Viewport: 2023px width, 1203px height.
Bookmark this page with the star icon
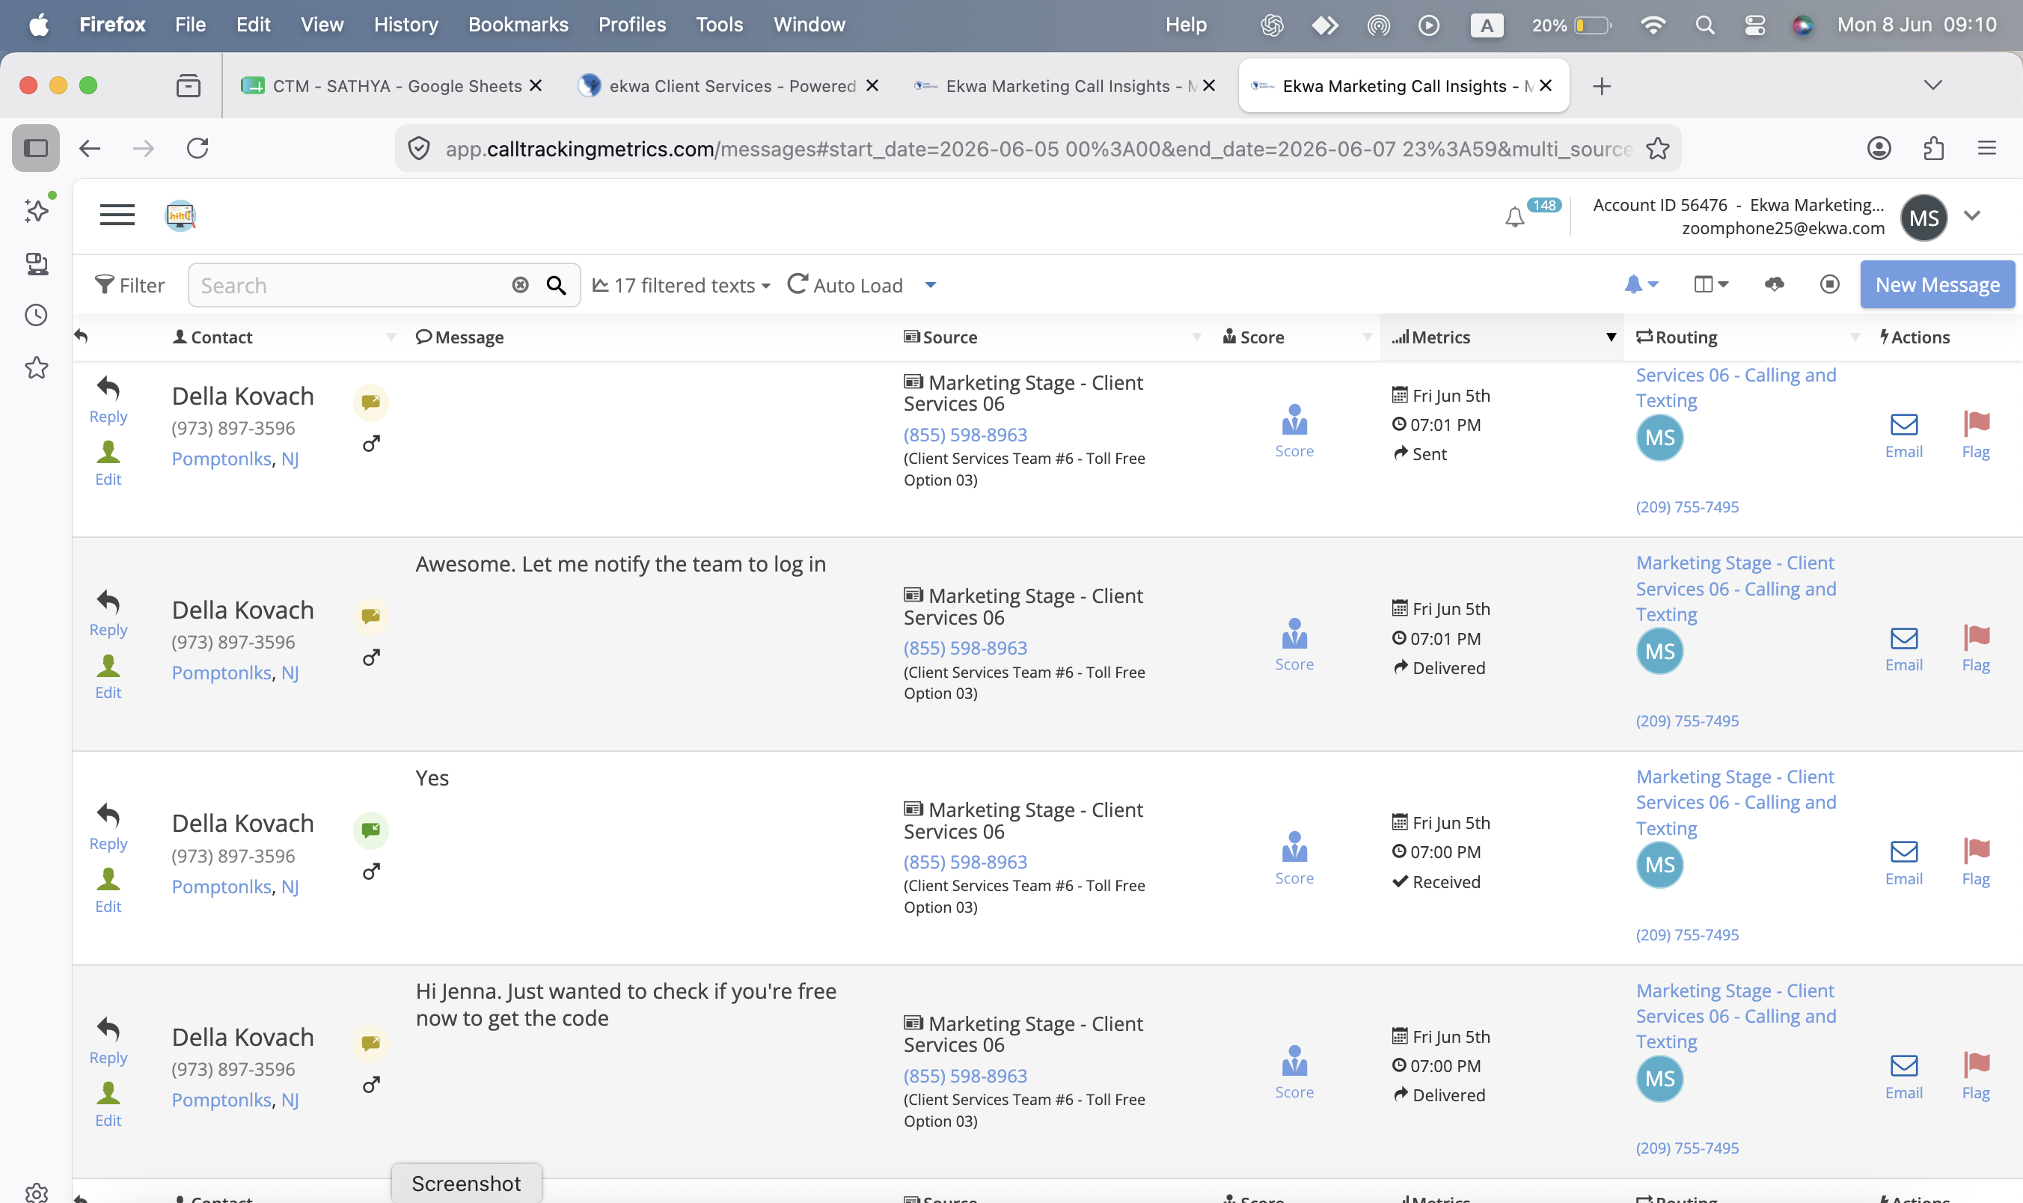[x=1657, y=148]
